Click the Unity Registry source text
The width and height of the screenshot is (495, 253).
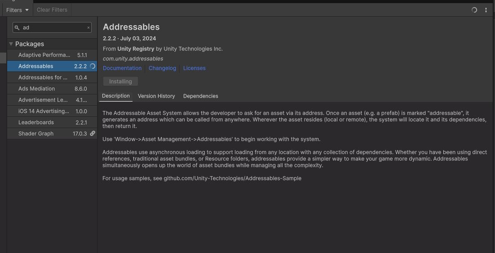(x=136, y=49)
